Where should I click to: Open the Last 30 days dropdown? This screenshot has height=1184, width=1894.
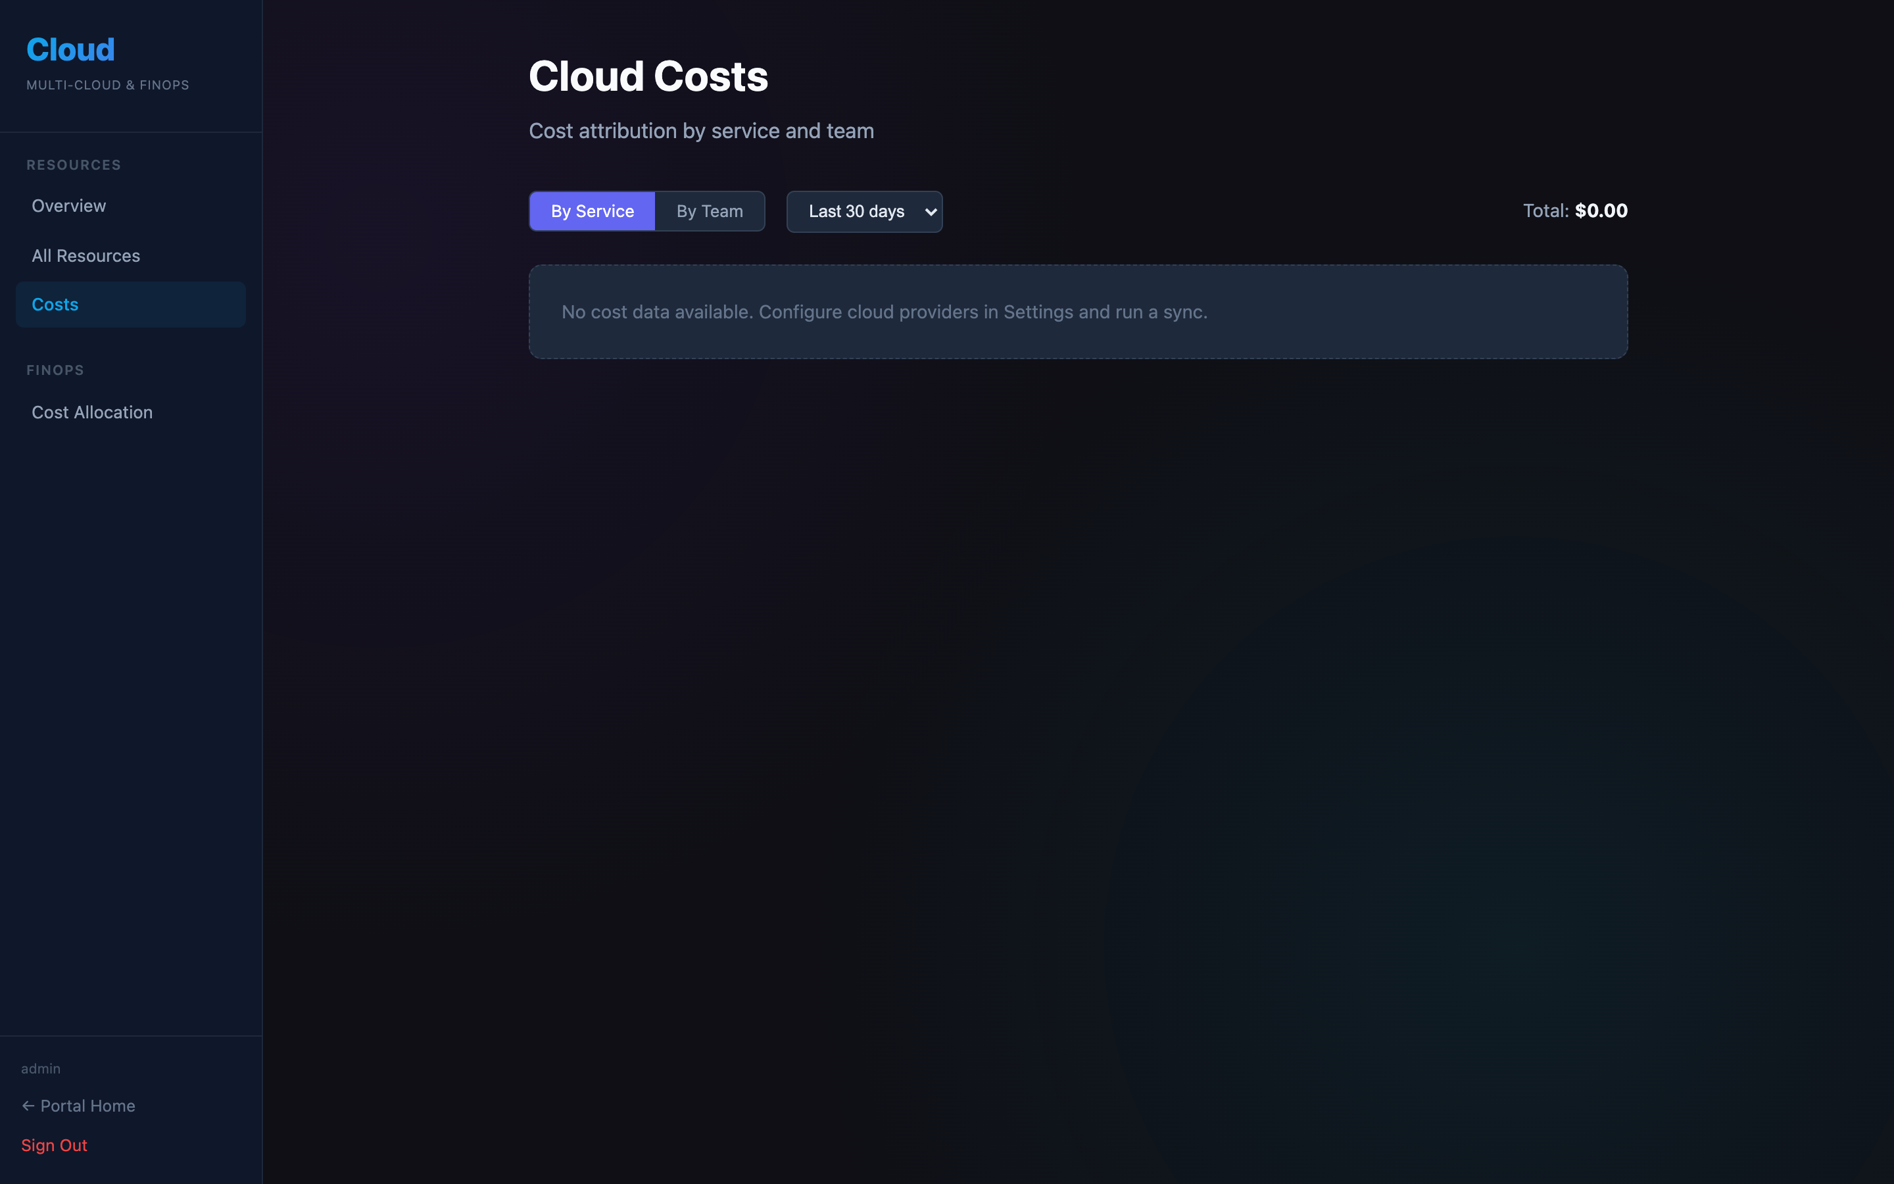[x=863, y=210]
